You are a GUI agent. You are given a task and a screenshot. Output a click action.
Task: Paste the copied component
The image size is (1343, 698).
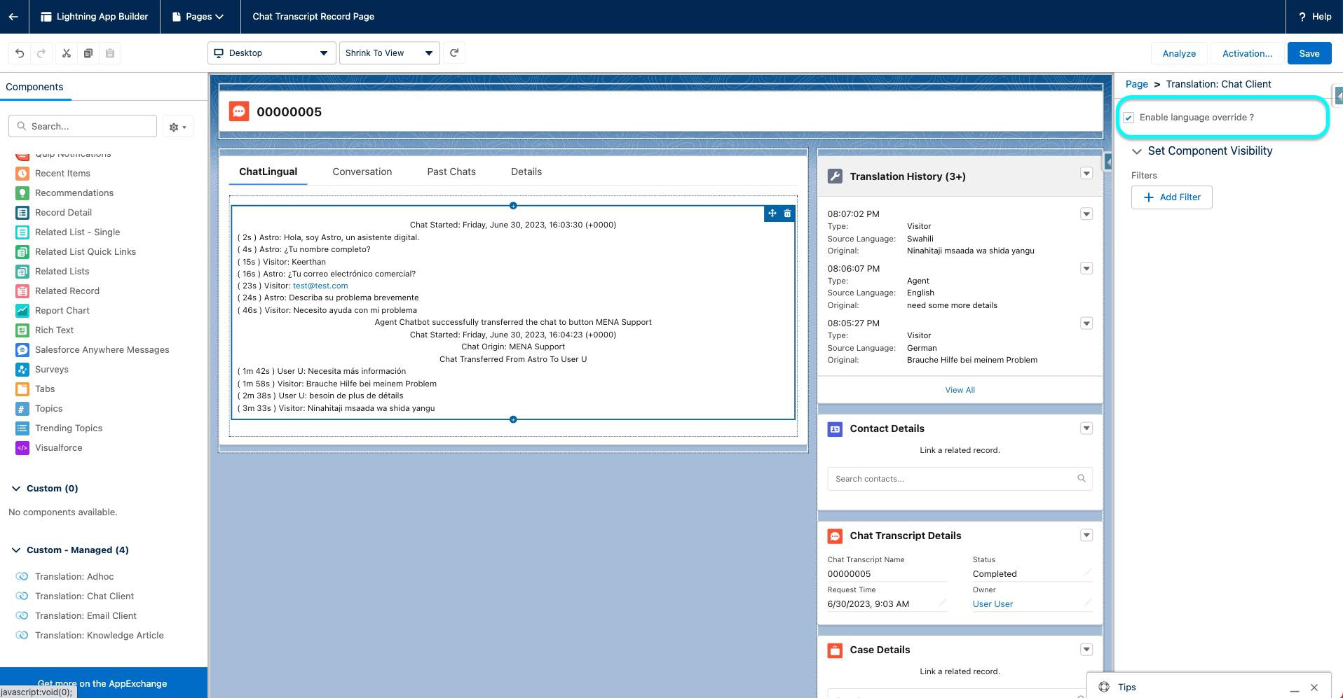[110, 53]
